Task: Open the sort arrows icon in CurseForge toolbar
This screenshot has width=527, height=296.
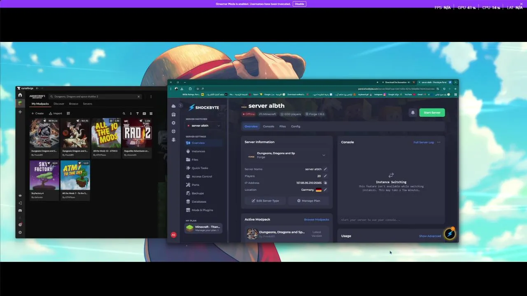Action: coord(131,113)
